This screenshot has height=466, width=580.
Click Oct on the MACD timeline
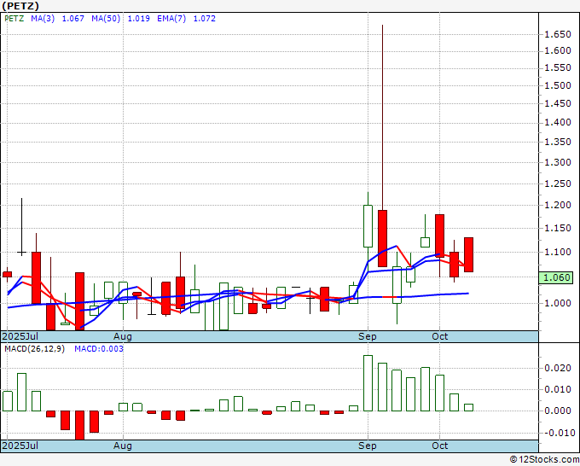point(440,446)
